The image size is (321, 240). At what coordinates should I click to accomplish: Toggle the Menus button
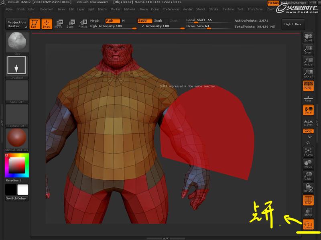click(273, 3)
